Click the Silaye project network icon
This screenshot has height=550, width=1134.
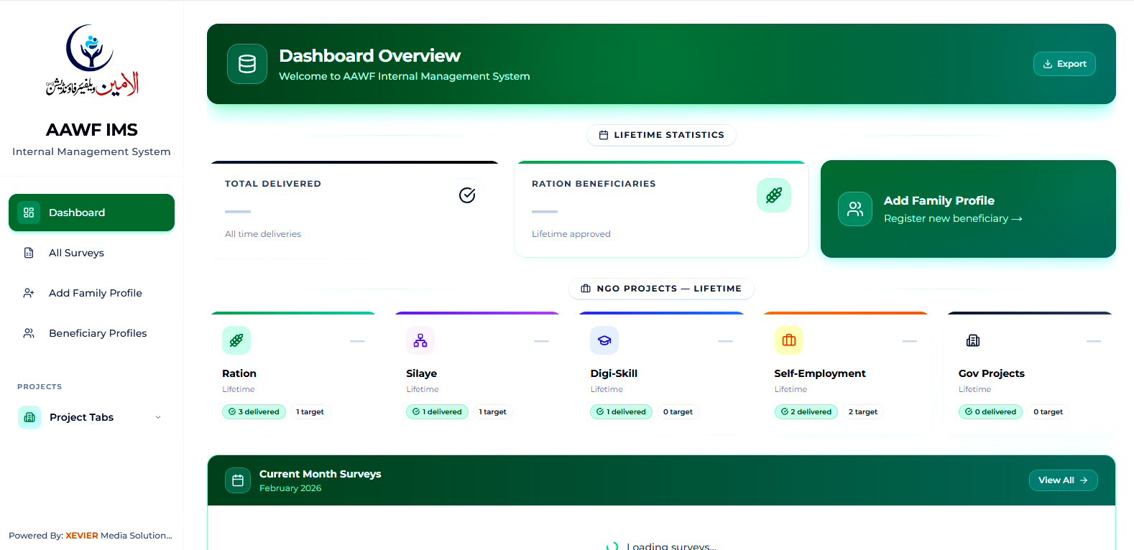[420, 340]
